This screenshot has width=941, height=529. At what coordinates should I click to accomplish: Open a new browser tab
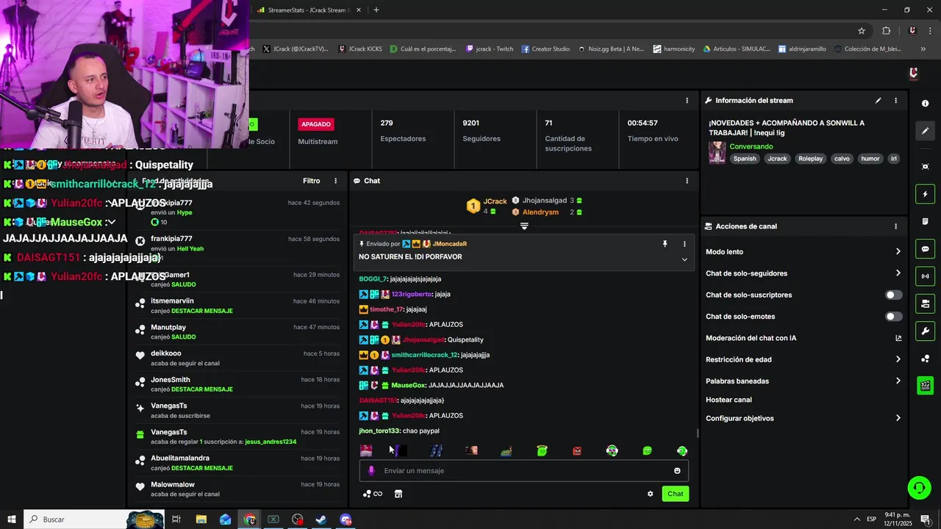376,10
